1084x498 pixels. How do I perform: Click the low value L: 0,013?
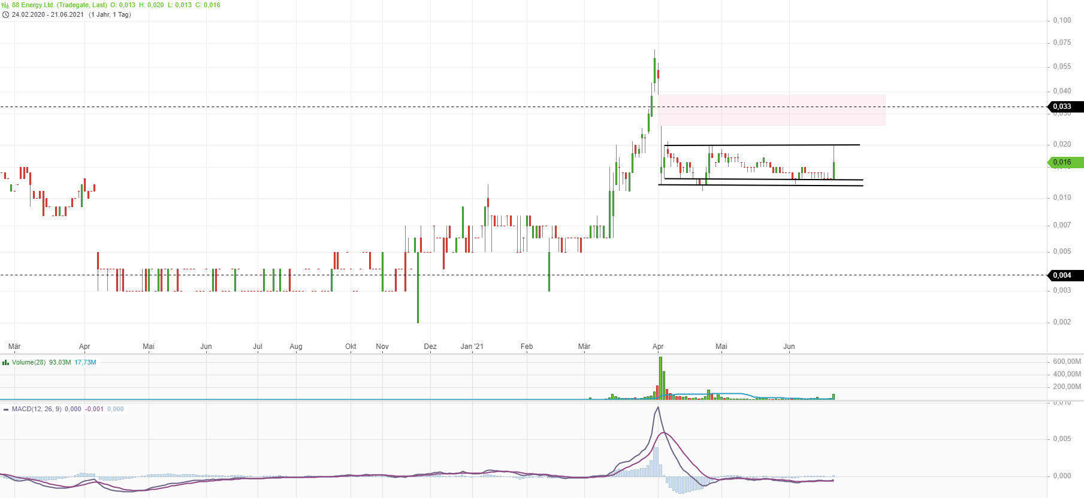click(179, 5)
